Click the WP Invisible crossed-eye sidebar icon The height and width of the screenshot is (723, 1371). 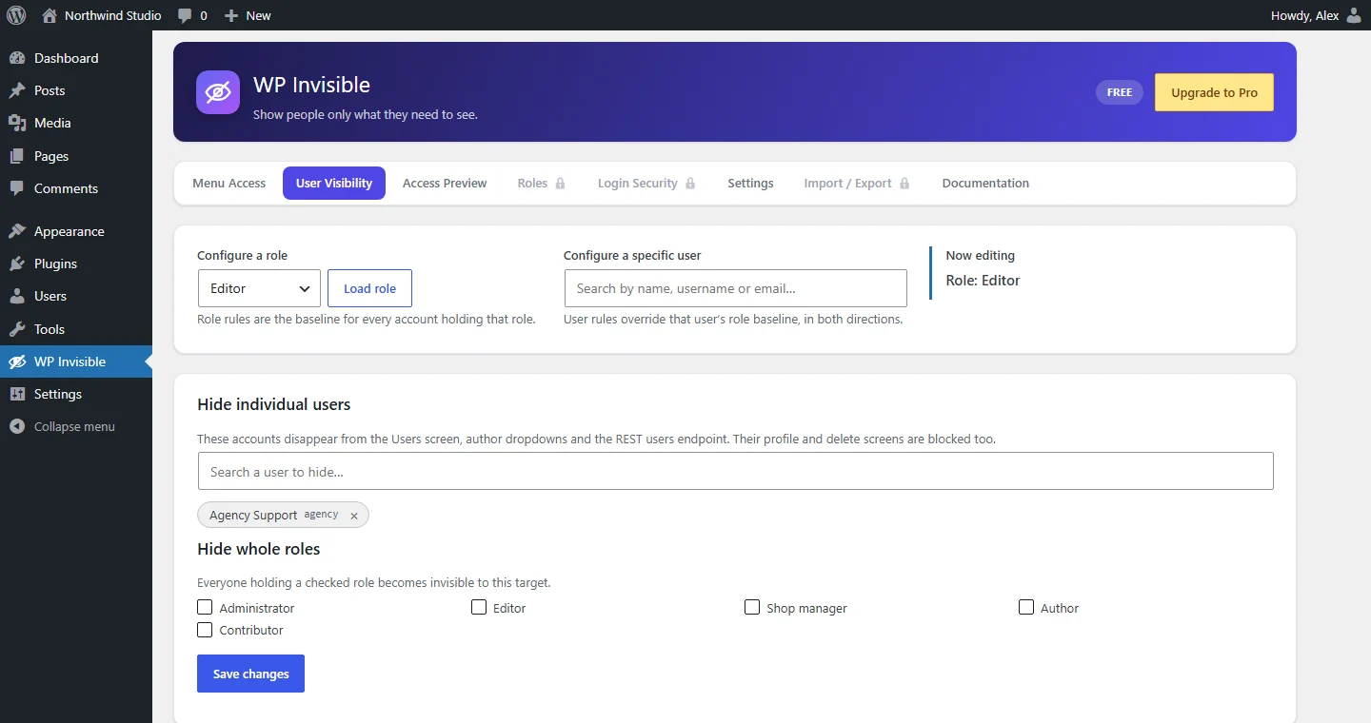click(x=17, y=361)
